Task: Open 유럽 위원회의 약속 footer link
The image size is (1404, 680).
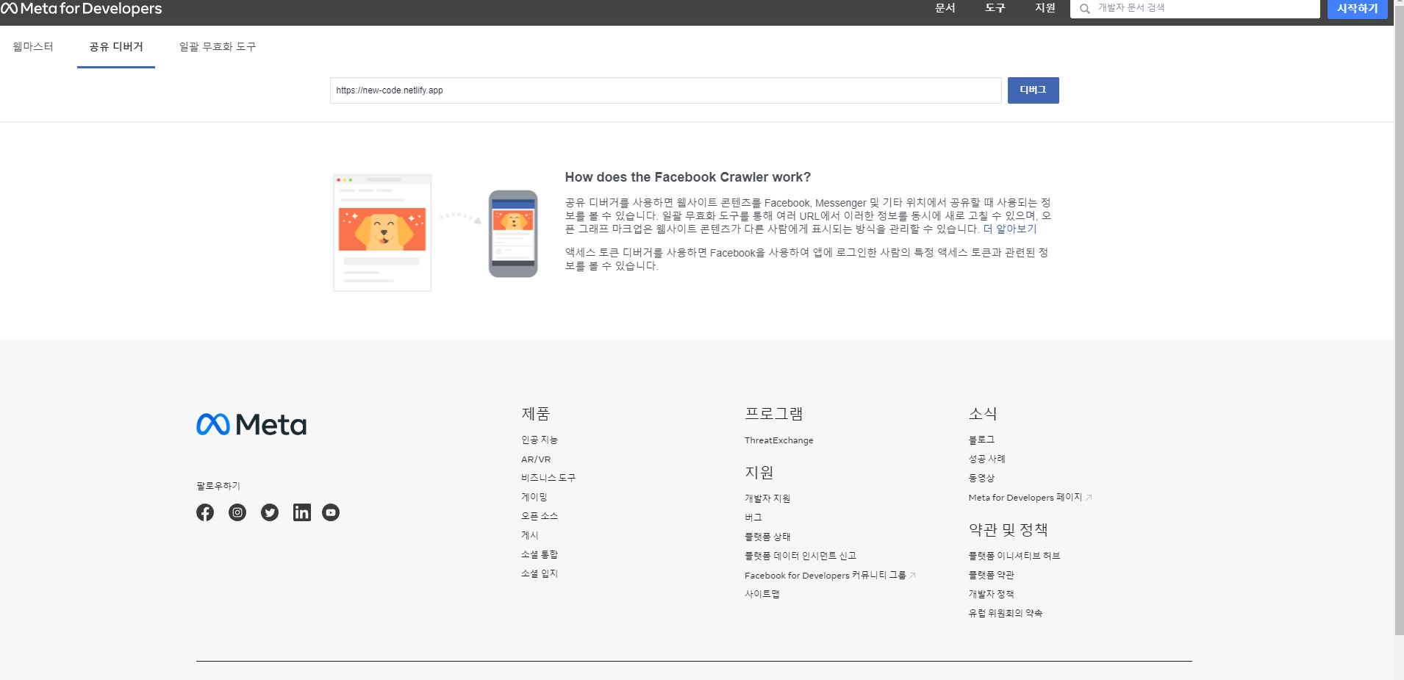Action: 1006,613
